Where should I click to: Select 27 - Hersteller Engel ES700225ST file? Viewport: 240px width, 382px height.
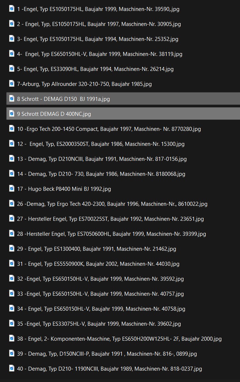point(110,219)
